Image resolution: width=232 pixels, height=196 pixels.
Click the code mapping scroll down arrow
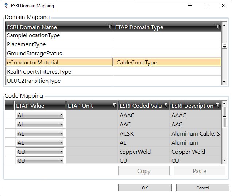[224, 160]
